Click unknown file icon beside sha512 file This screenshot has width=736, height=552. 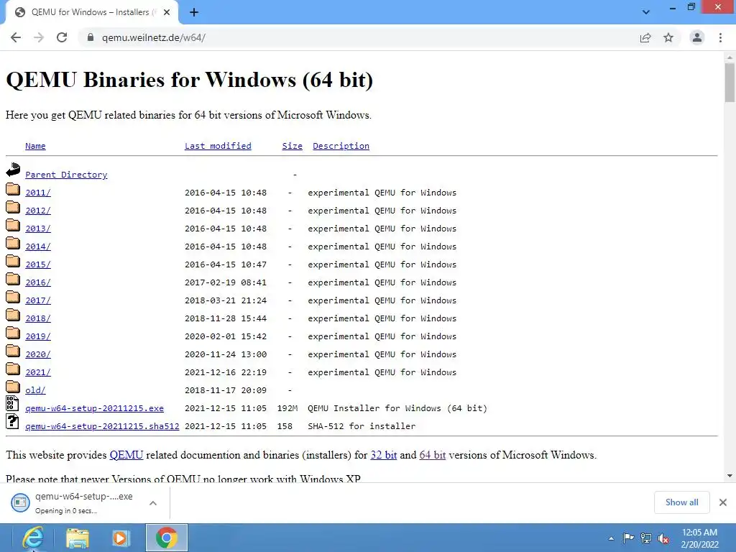[x=12, y=421]
